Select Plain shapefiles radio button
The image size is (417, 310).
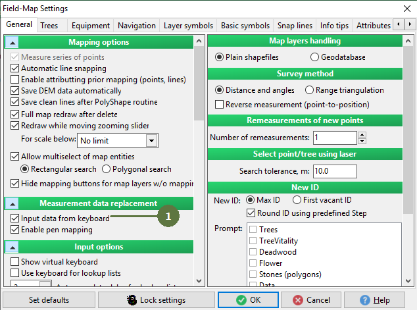point(219,57)
